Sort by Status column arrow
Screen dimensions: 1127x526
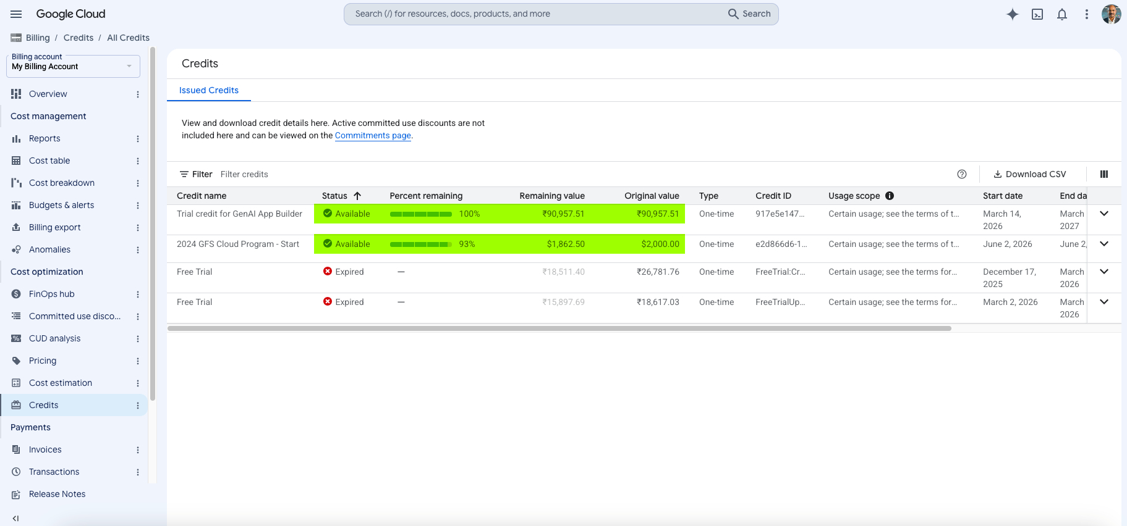point(357,196)
